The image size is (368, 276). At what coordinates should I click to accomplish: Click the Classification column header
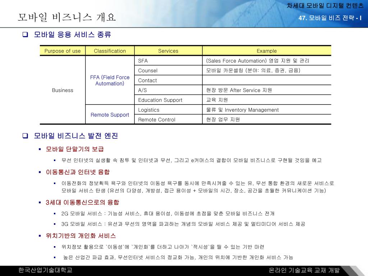click(x=110, y=51)
